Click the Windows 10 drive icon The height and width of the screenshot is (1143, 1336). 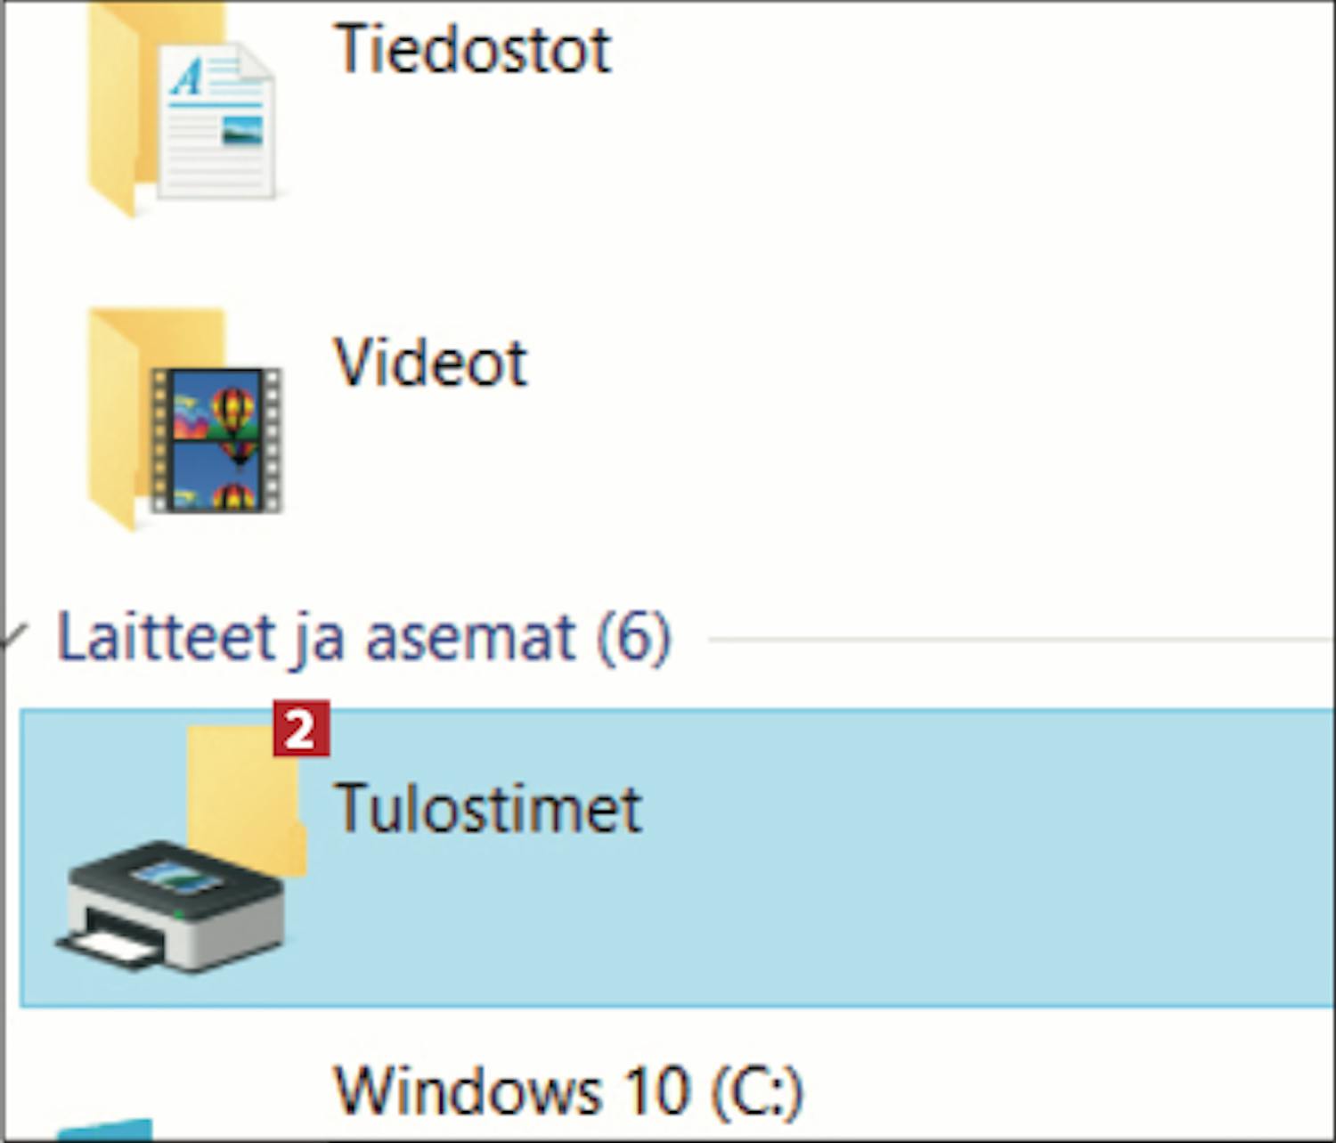[x=107, y=1130]
